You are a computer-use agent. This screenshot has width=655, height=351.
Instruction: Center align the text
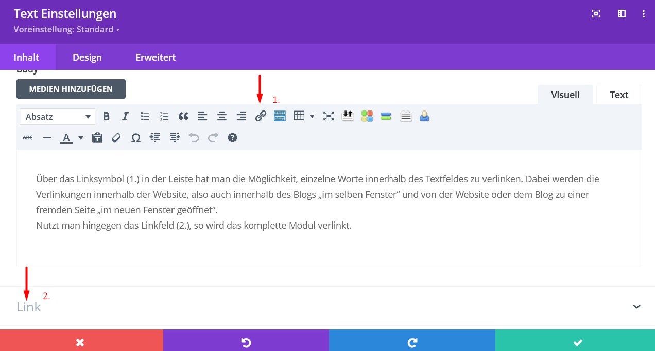[222, 116]
